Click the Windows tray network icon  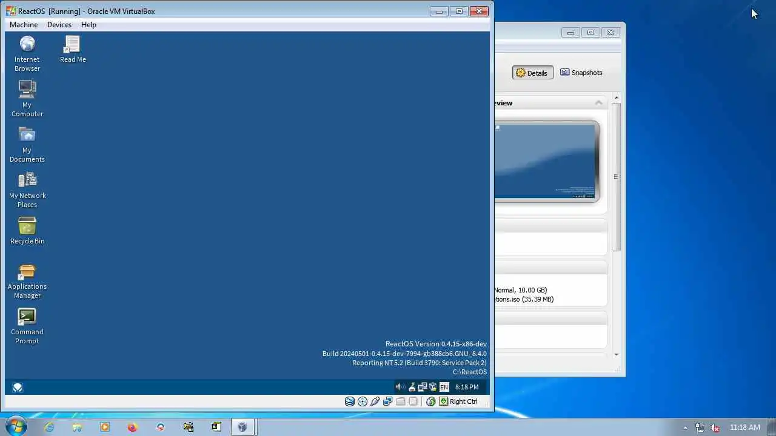pos(700,428)
